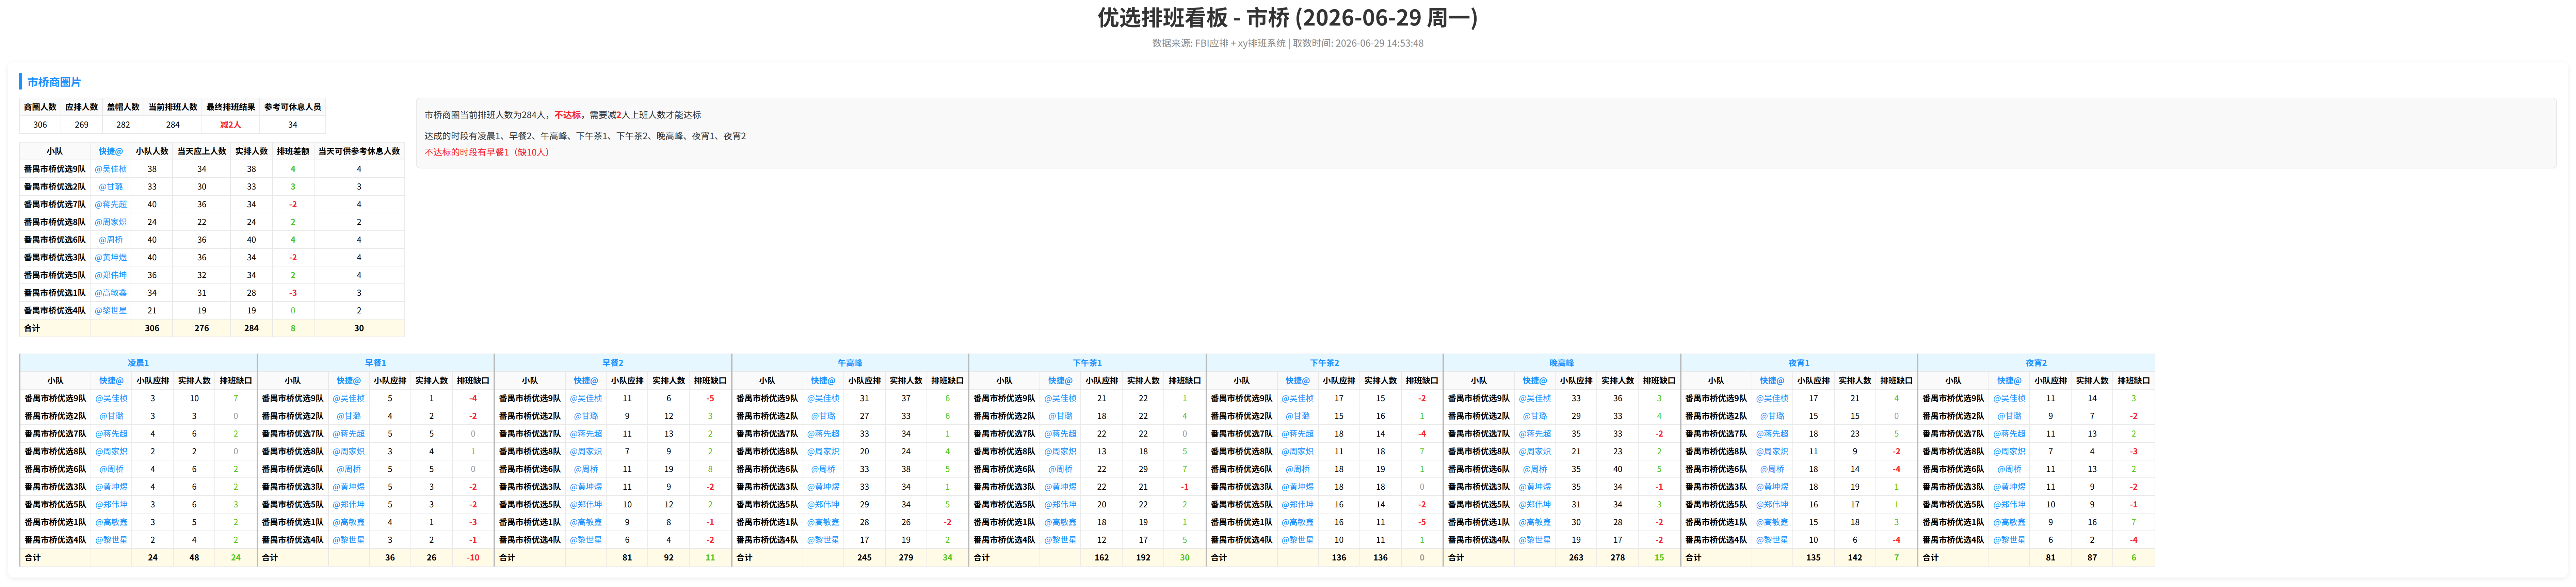Image resolution: width=2576 pixels, height=587 pixels.
Task: Click the 凌晨1 time-slot table header
Action: (x=138, y=363)
